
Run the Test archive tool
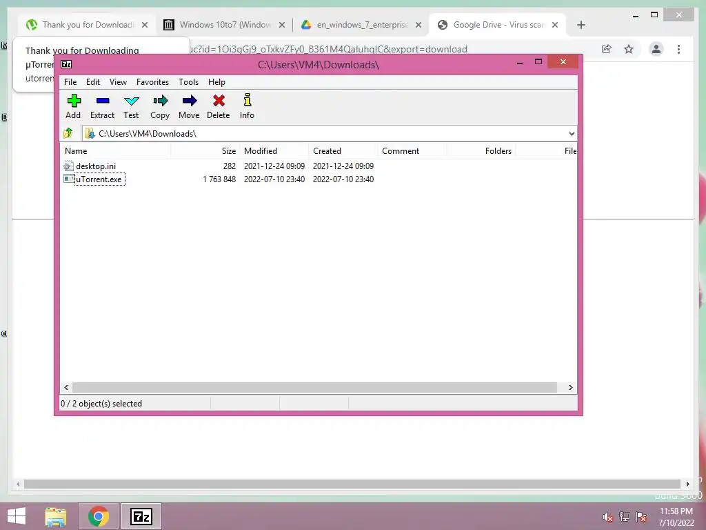(x=131, y=101)
